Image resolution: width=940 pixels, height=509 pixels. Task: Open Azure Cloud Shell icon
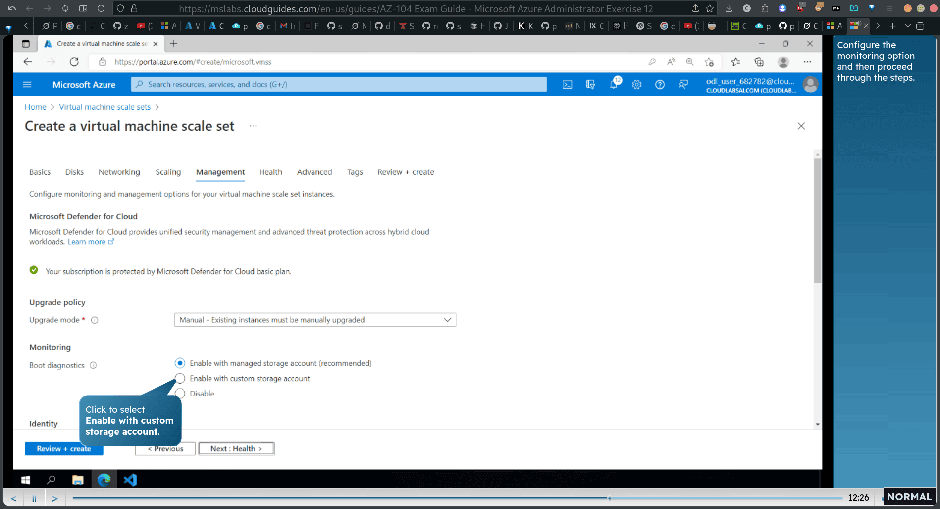567,85
